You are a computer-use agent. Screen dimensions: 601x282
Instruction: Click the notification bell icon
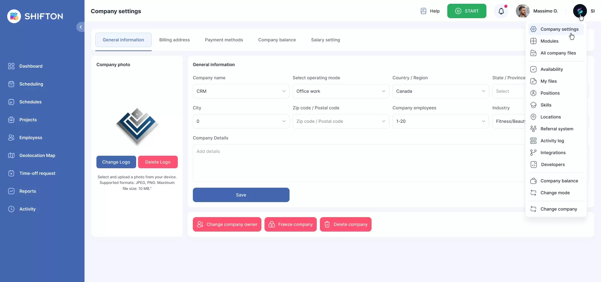coord(501,11)
